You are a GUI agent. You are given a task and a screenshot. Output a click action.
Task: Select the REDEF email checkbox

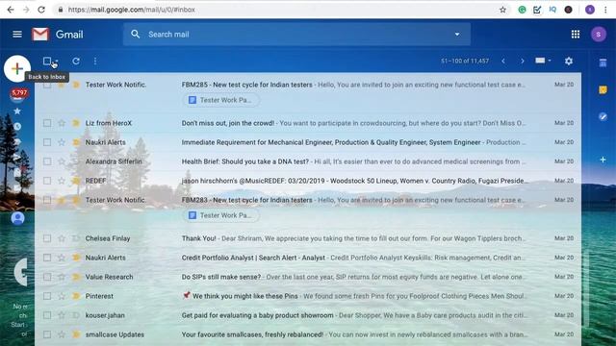click(47, 181)
